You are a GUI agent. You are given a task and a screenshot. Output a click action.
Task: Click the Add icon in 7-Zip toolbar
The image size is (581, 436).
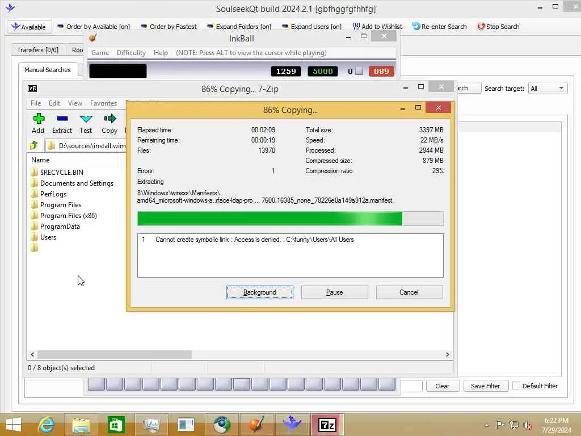[39, 119]
